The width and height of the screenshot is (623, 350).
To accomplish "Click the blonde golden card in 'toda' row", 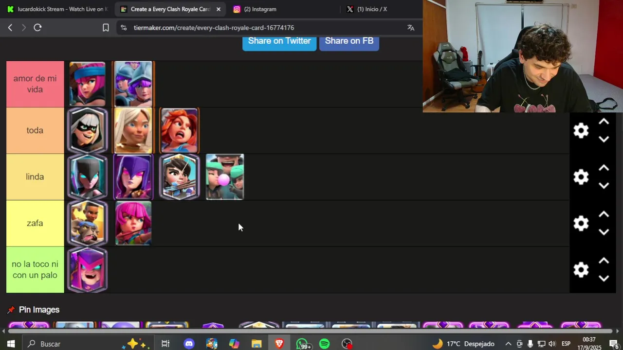I will tap(133, 130).
